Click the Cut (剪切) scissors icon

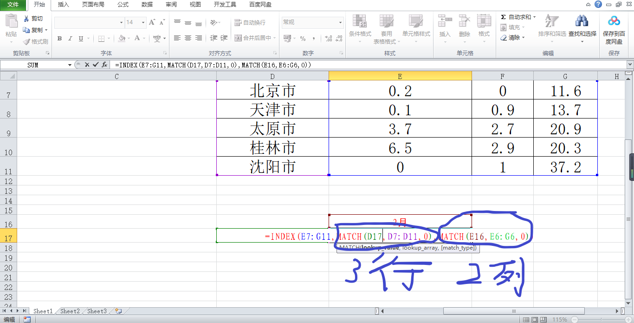pyautogui.click(x=26, y=19)
